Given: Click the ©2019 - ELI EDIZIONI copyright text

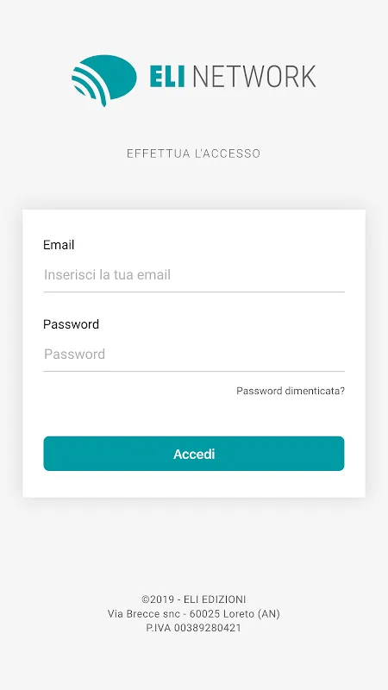Looking at the screenshot, I should [193, 599].
